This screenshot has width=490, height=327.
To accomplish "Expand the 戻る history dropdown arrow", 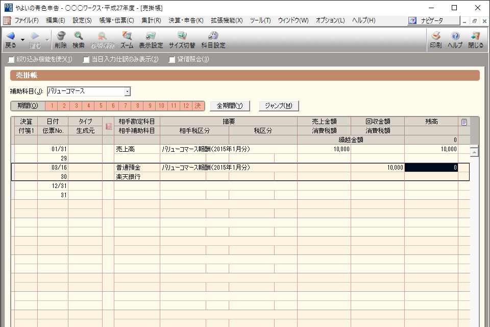I will [22, 40].
